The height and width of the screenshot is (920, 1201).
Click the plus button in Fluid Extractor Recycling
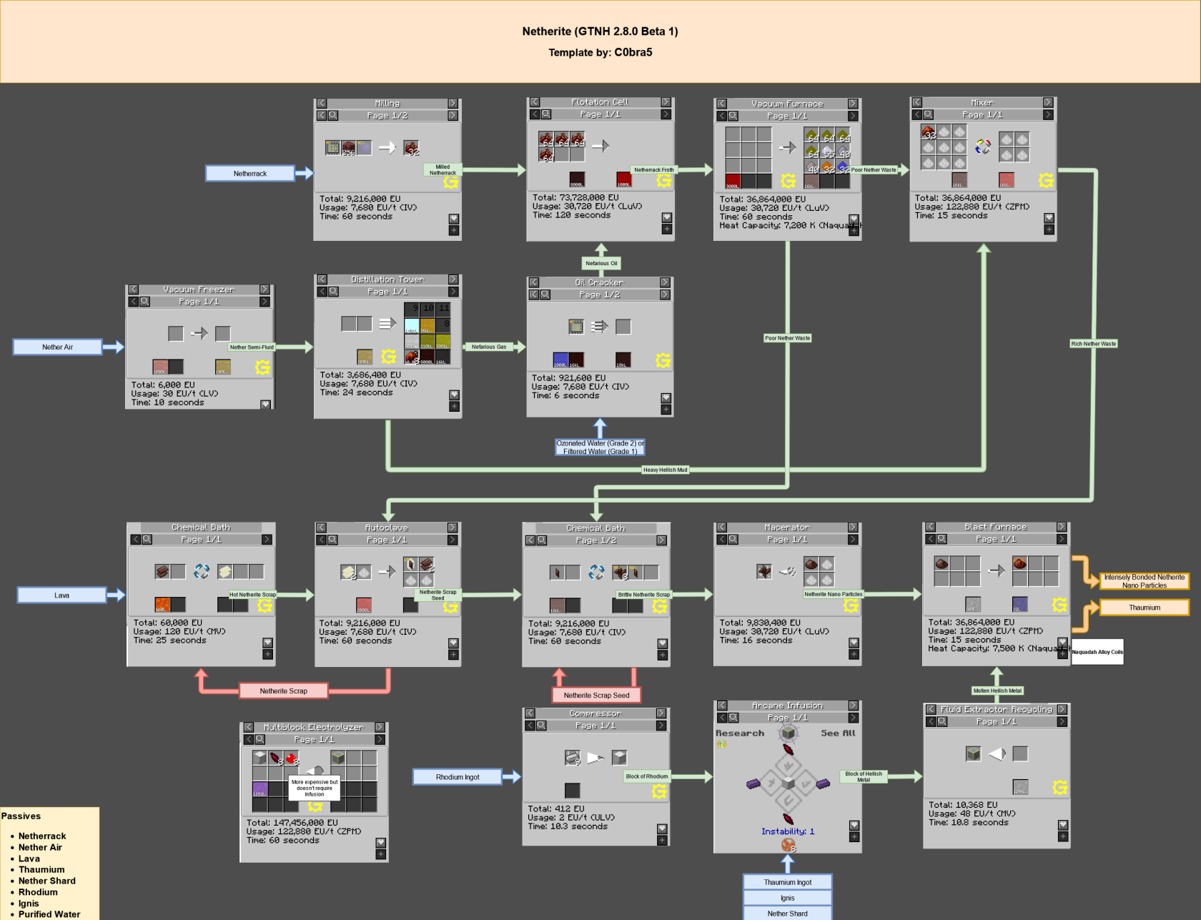point(1063,836)
